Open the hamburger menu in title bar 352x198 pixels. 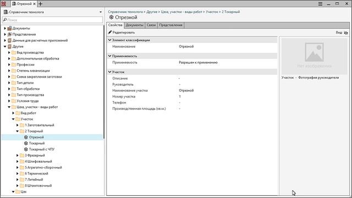coord(320,4)
